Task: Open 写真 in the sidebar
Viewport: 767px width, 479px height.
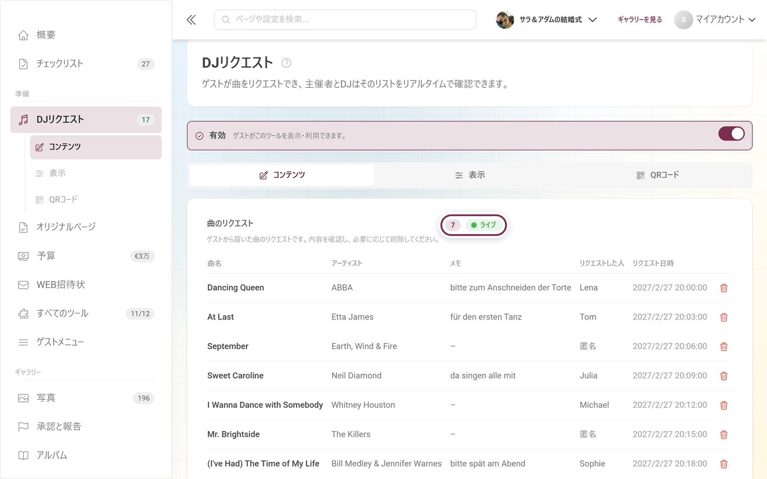Action: coord(86,398)
